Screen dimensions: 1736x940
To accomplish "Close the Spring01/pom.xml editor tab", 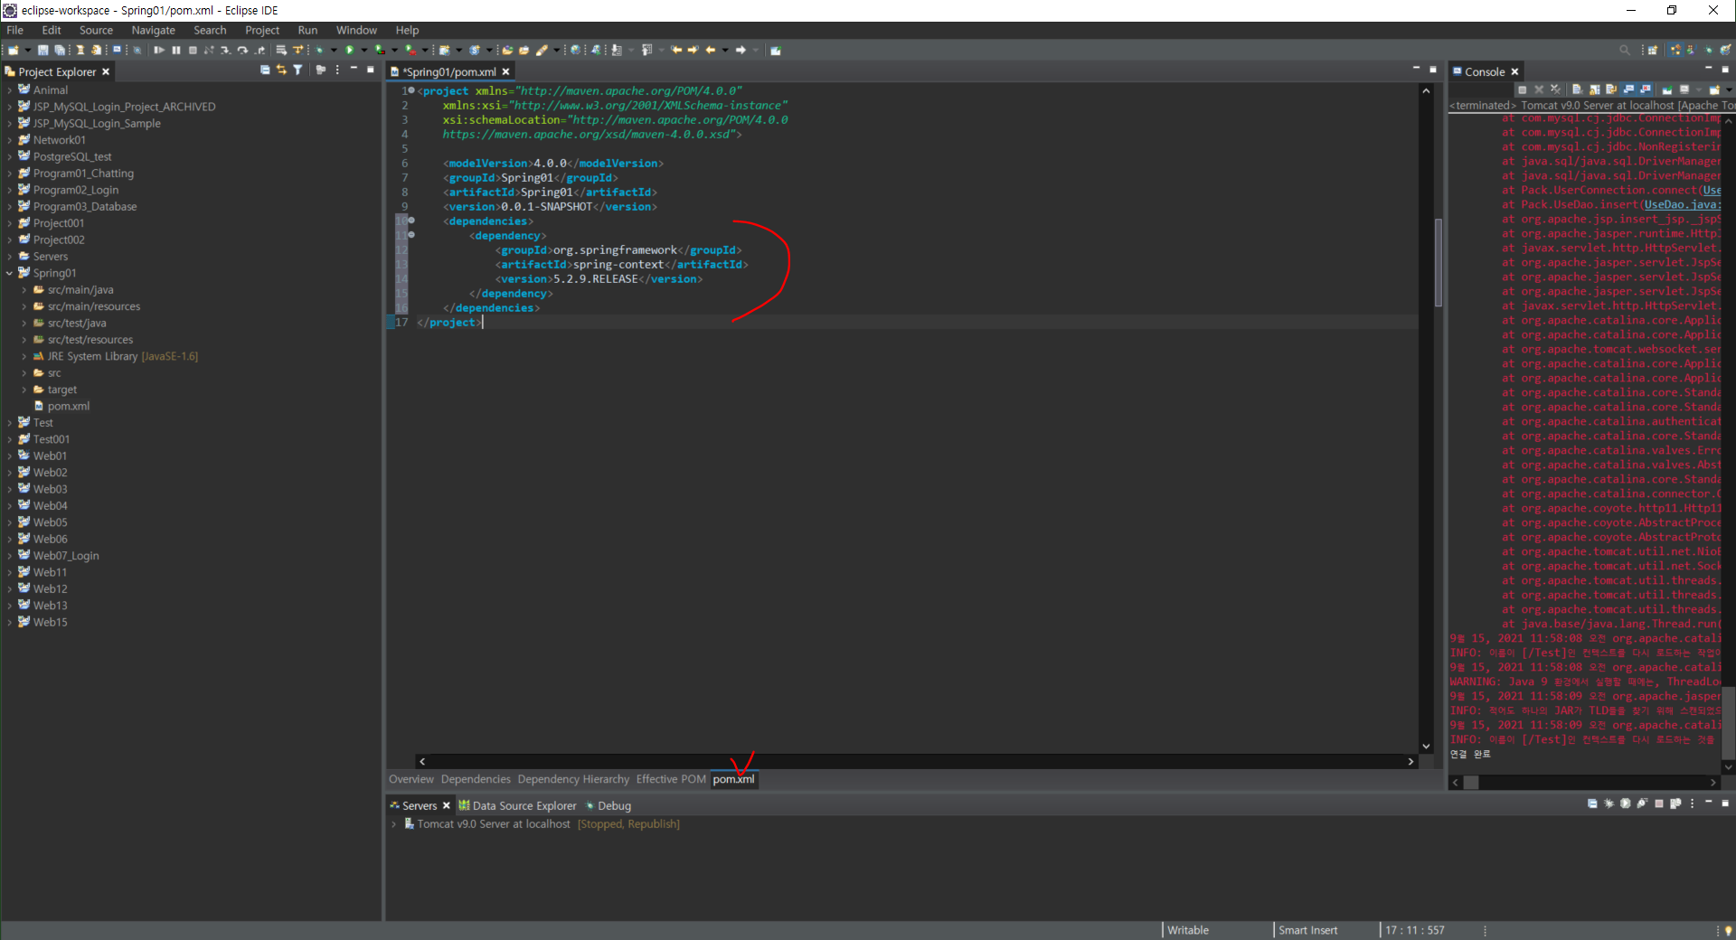I will (x=506, y=72).
